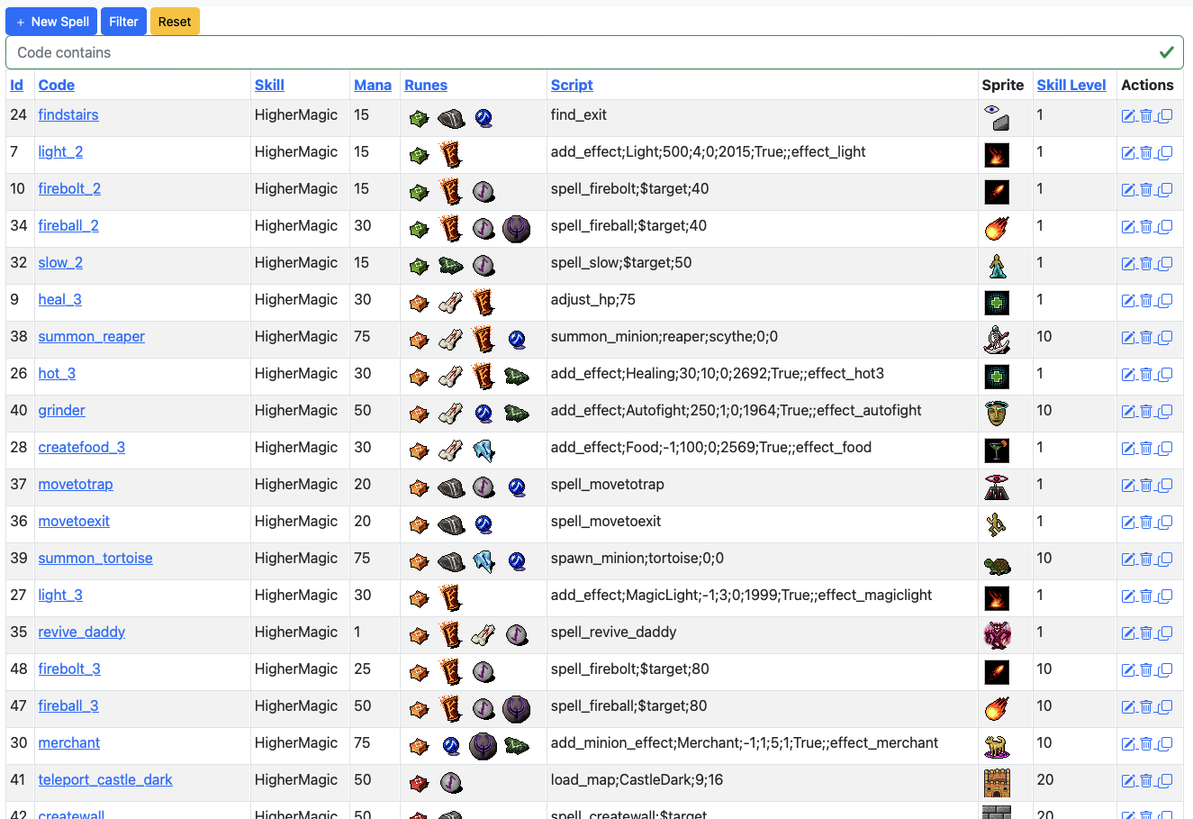Open the teleport_castle_dark spell link
This screenshot has width=1193, height=819.
coord(105,779)
